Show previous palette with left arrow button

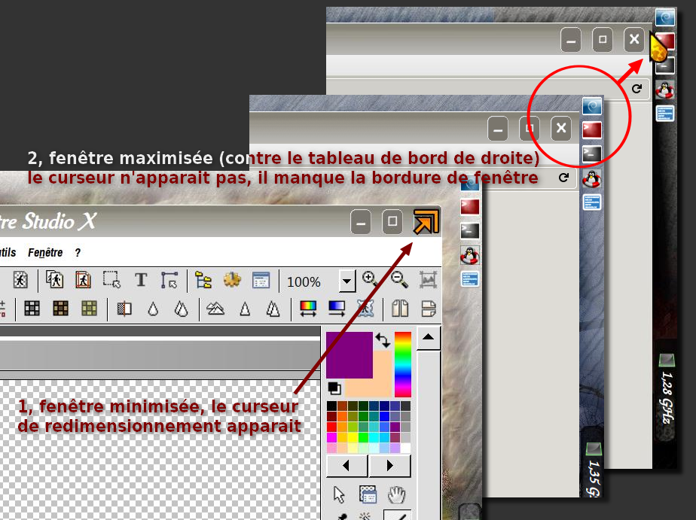pyautogui.click(x=346, y=466)
